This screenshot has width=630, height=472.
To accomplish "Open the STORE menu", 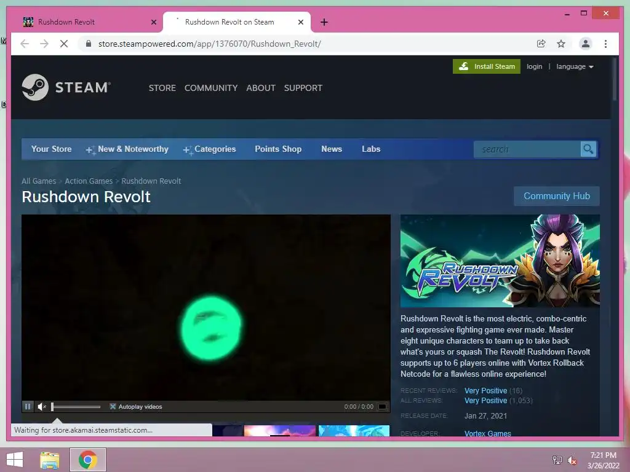I will [x=162, y=88].
